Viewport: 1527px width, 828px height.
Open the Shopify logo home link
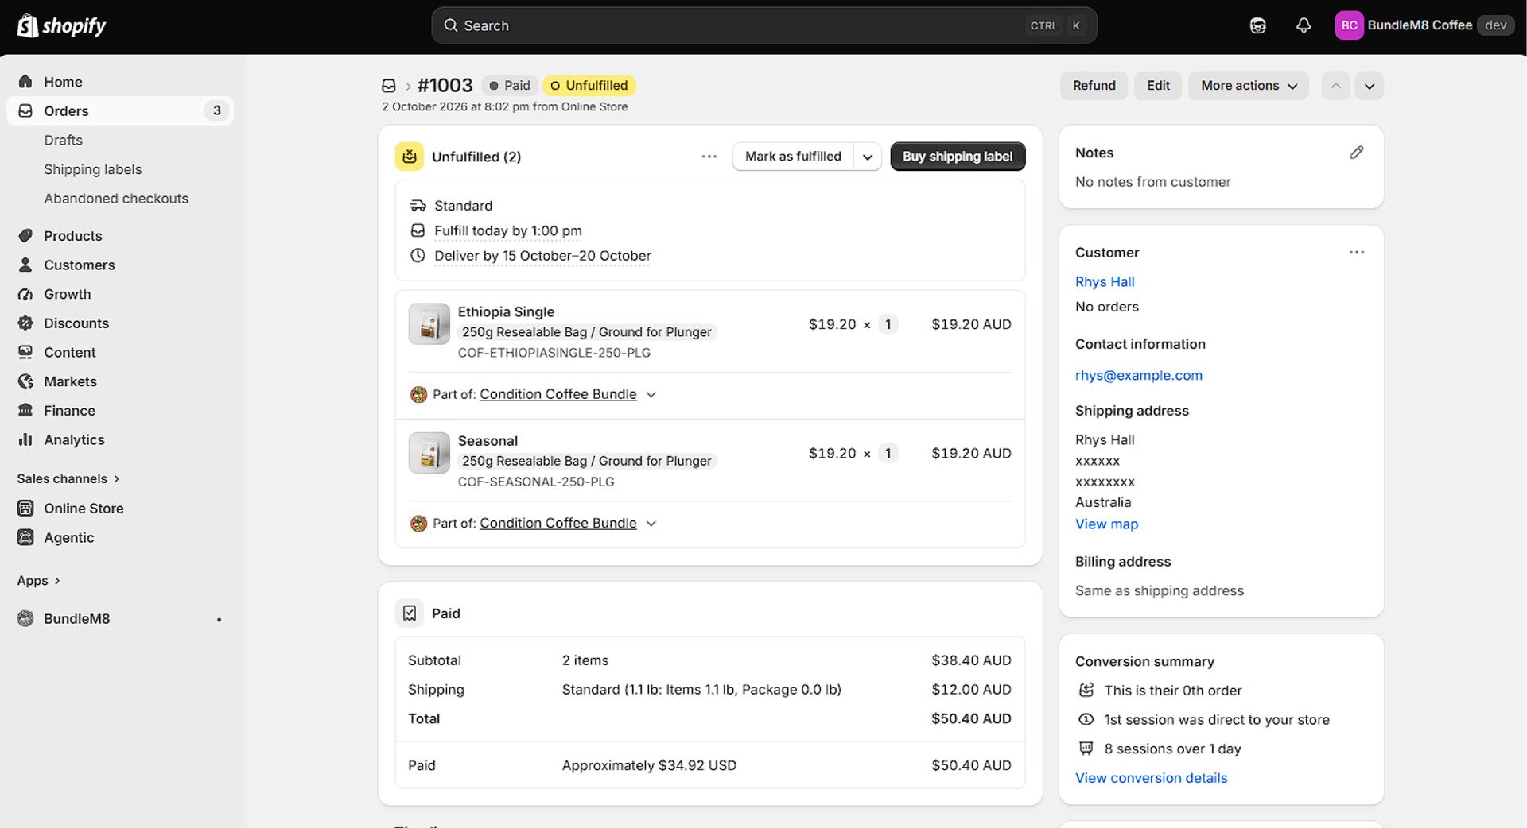(x=61, y=25)
